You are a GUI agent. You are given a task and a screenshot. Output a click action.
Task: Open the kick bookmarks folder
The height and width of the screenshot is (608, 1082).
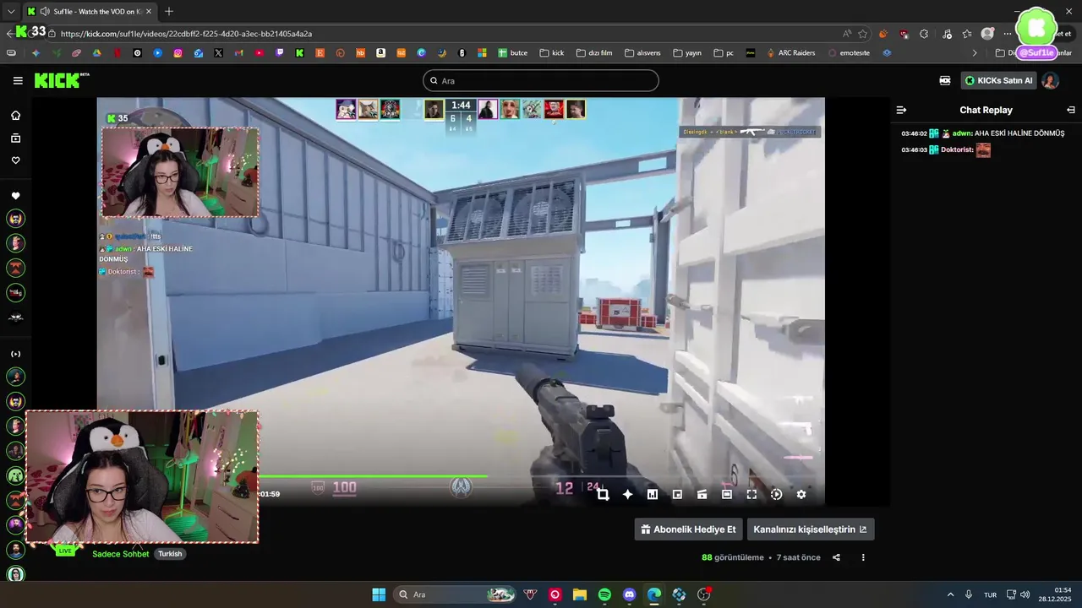coord(552,52)
